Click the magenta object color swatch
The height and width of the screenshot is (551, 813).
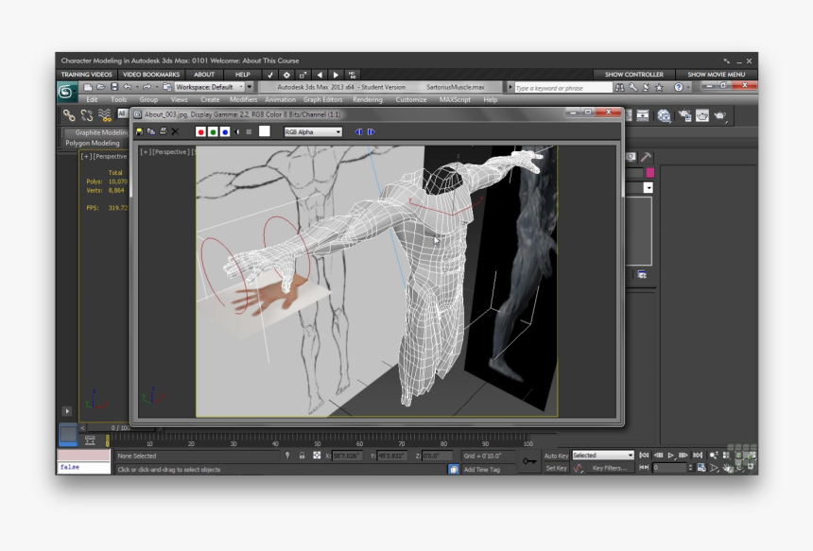(x=649, y=173)
